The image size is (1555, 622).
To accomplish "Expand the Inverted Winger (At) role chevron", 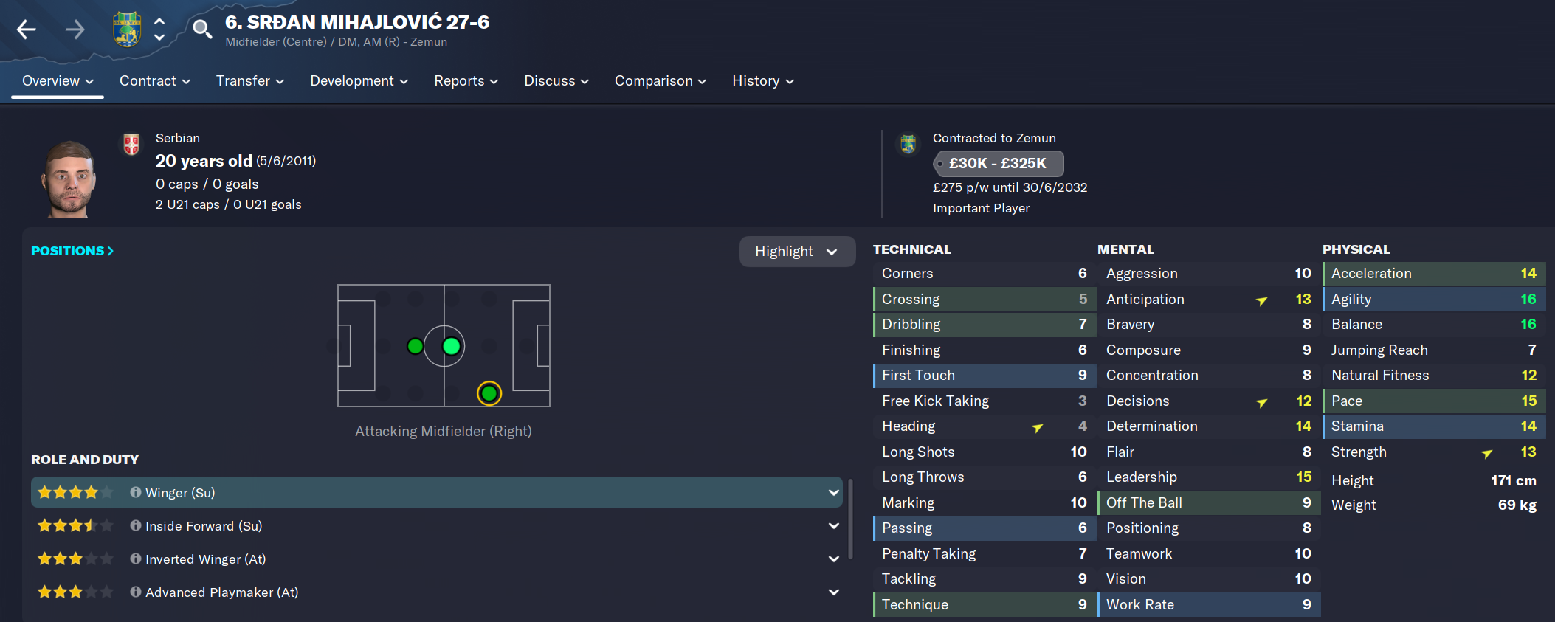I will 834,559.
